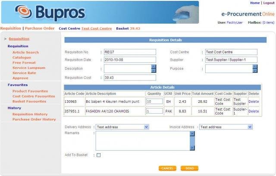The width and height of the screenshot is (276, 176).
Task: Go to Home page
Action: point(255,3)
